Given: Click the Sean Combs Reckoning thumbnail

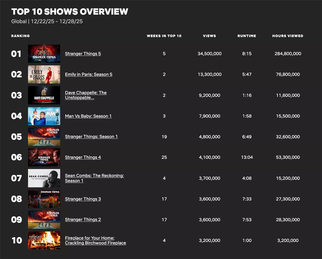Looking at the screenshot, I should pyautogui.click(x=44, y=178).
